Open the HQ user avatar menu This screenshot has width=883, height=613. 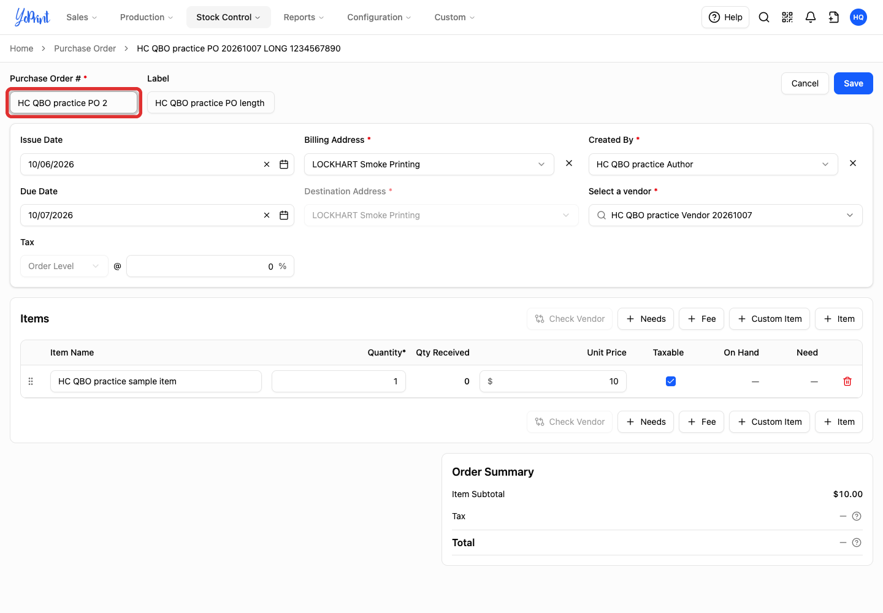pyautogui.click(x=858, y=17)
